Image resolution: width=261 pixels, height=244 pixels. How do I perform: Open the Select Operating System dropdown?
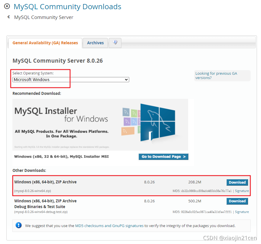pyautogui.click(x=71, y=80)
